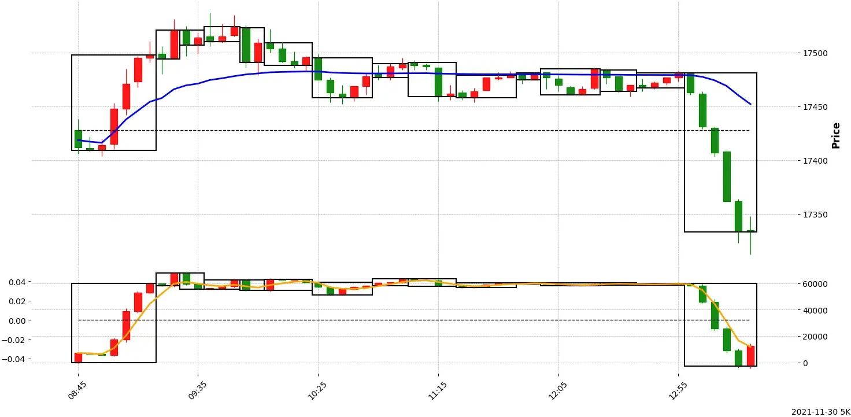This screenshot has height=417, width=851.
Task: Click the 0.04 left axis value
Action: (17, 282)
